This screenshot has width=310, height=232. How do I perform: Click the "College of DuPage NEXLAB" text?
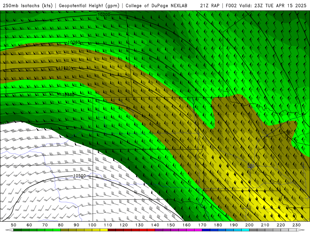156,5
